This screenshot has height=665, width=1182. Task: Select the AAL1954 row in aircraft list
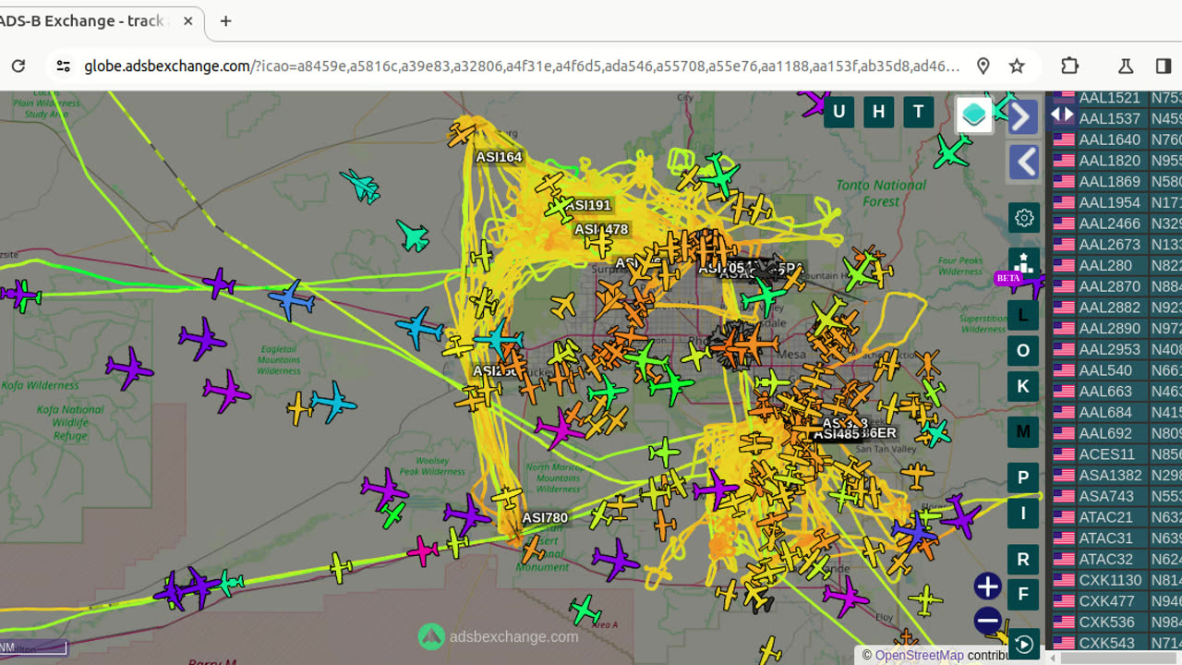[1116, 202]
